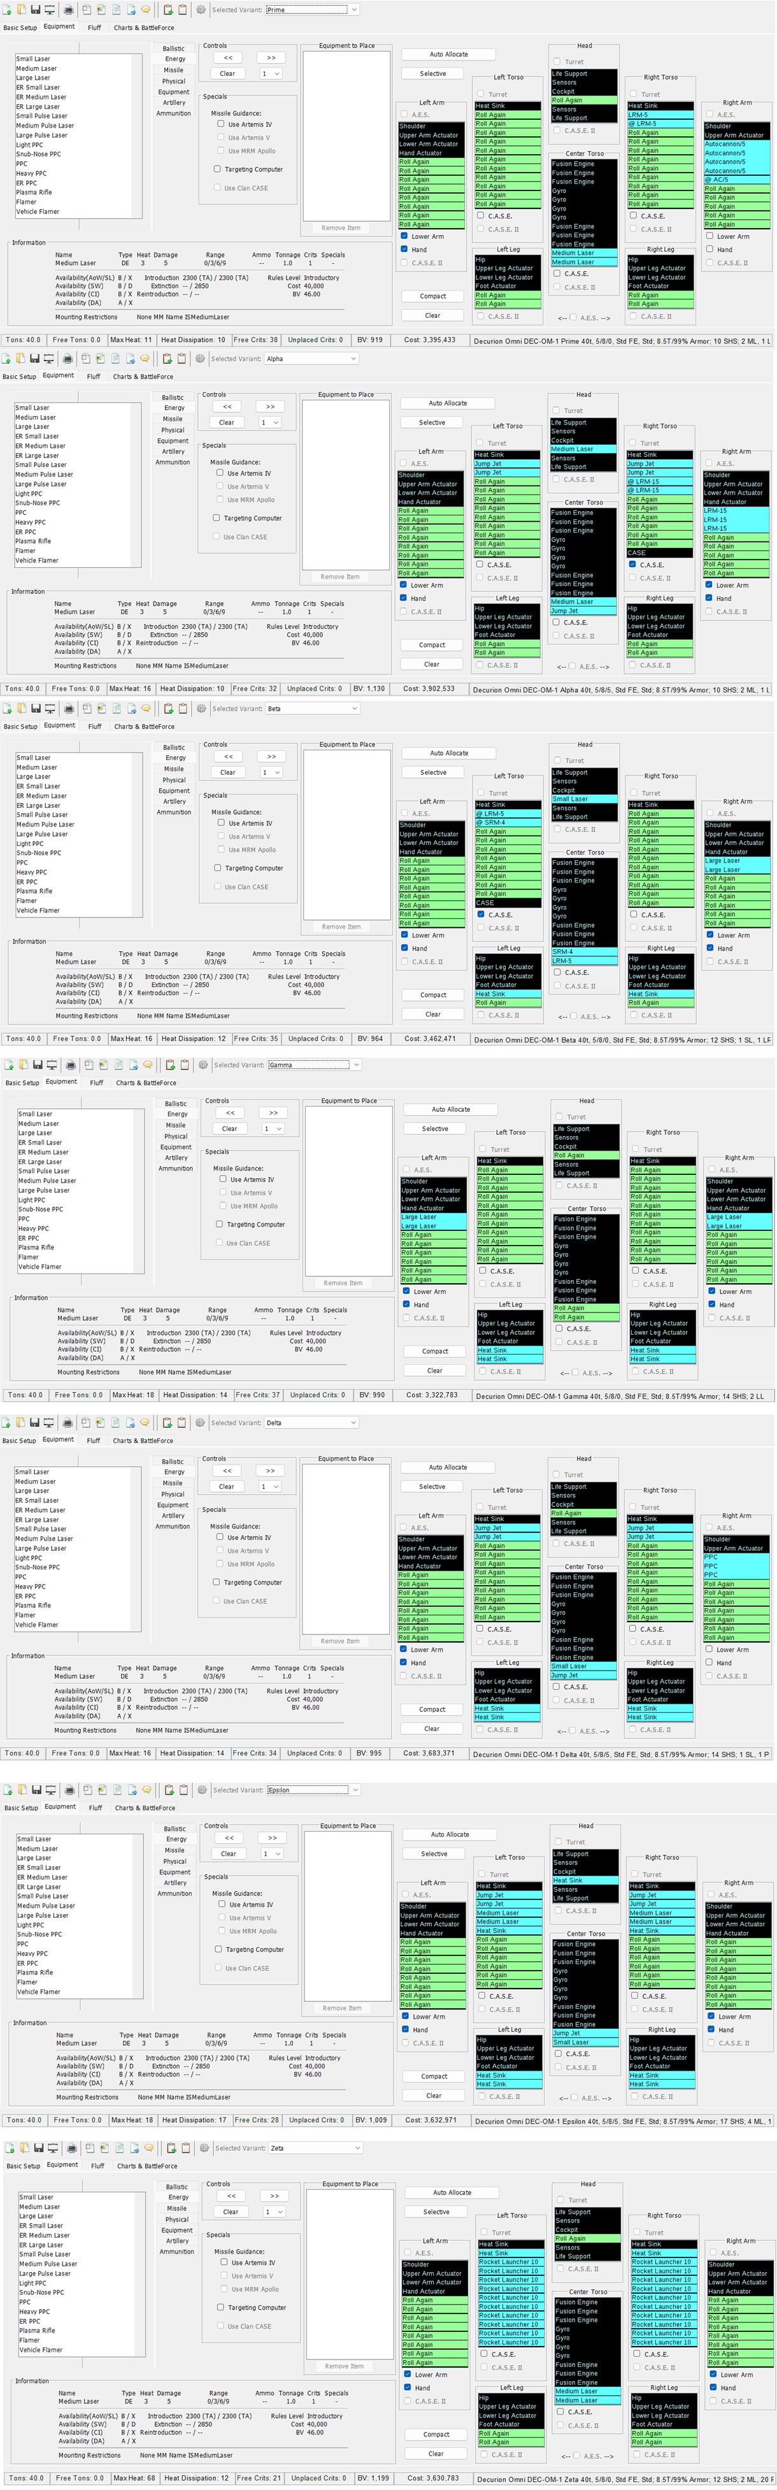Click add variant clipboard icon in Delta toolbar
The height and width of the screenshot is (2490, 777).
click(168, 1423)
